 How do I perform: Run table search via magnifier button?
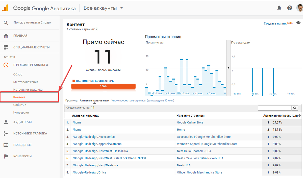(x=295, y=108)
